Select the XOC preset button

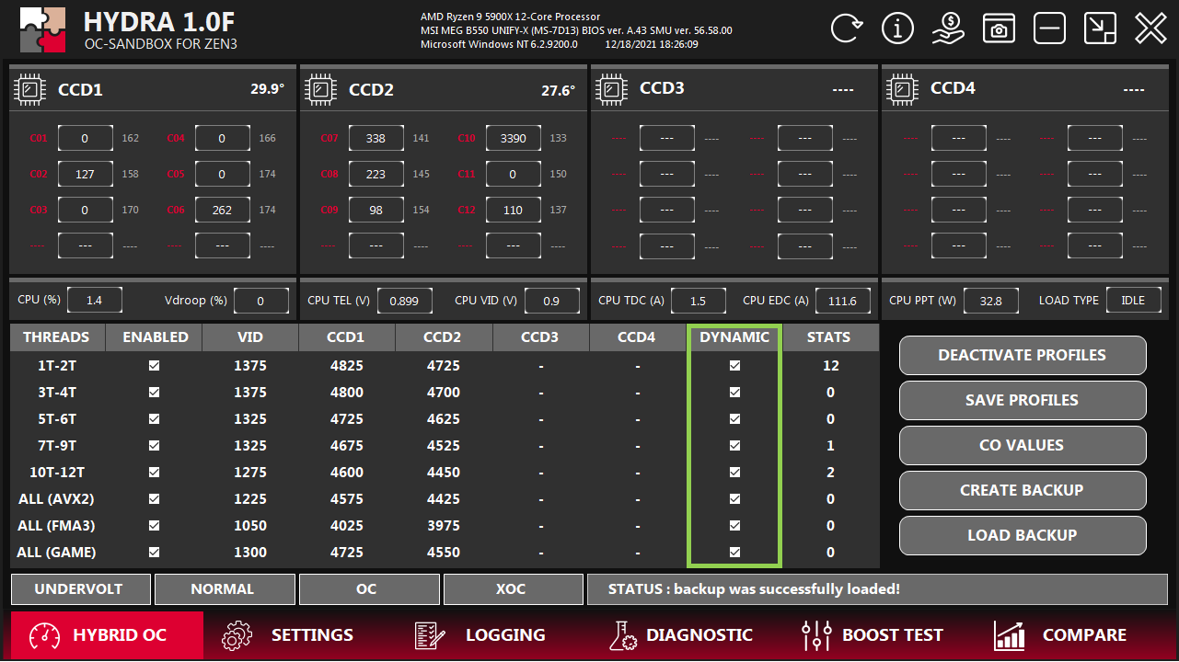pyautogui.click(x=512, y=588)
